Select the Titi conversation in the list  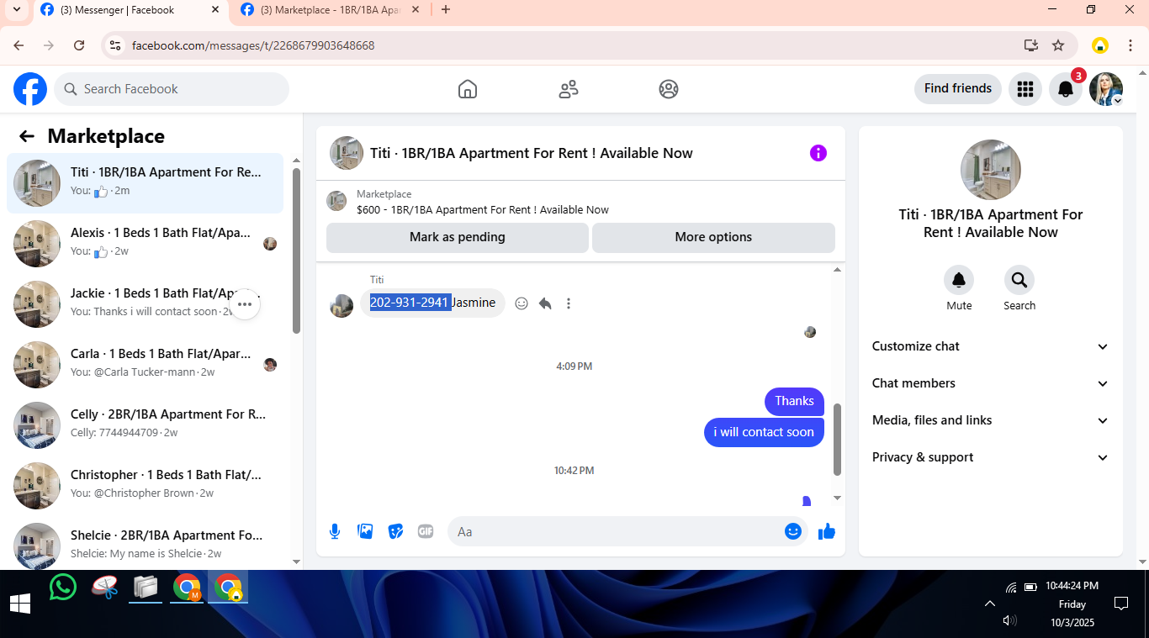[x=145, y=183]
